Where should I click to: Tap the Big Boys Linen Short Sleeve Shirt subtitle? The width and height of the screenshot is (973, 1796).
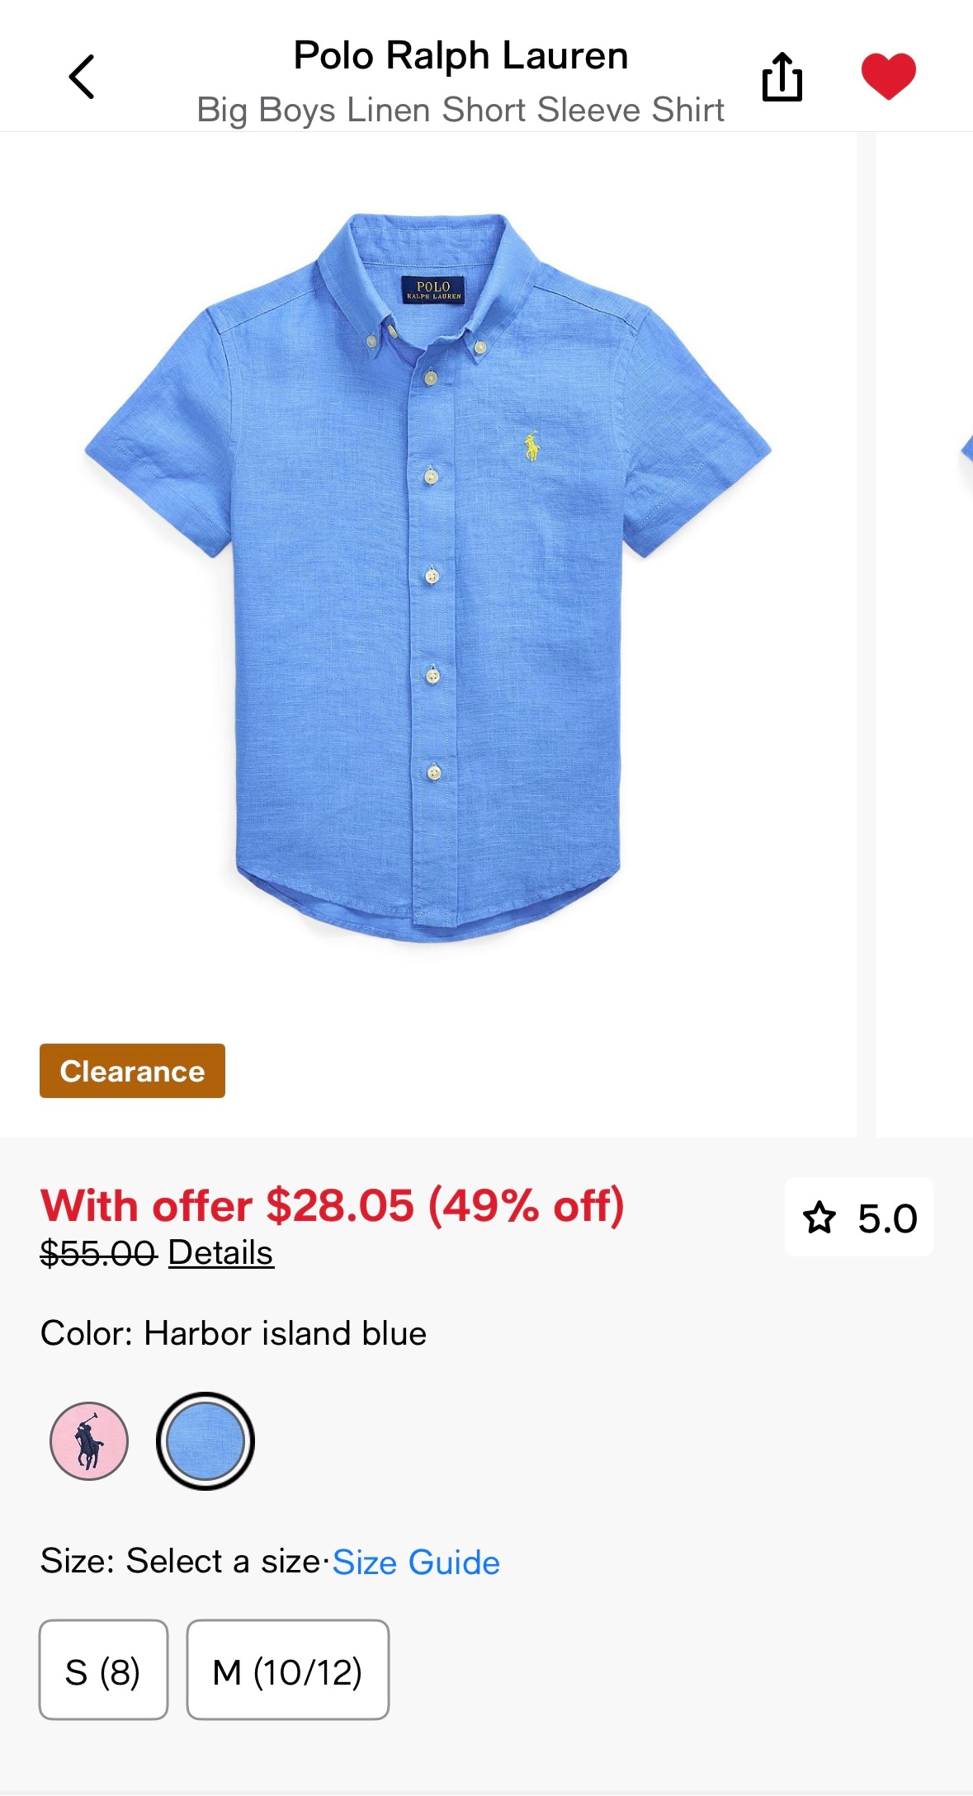pos(461,110)
